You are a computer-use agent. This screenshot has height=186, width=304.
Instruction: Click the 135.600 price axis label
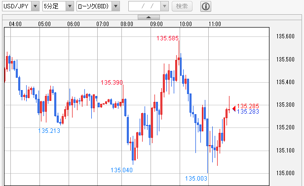[285, 36]
